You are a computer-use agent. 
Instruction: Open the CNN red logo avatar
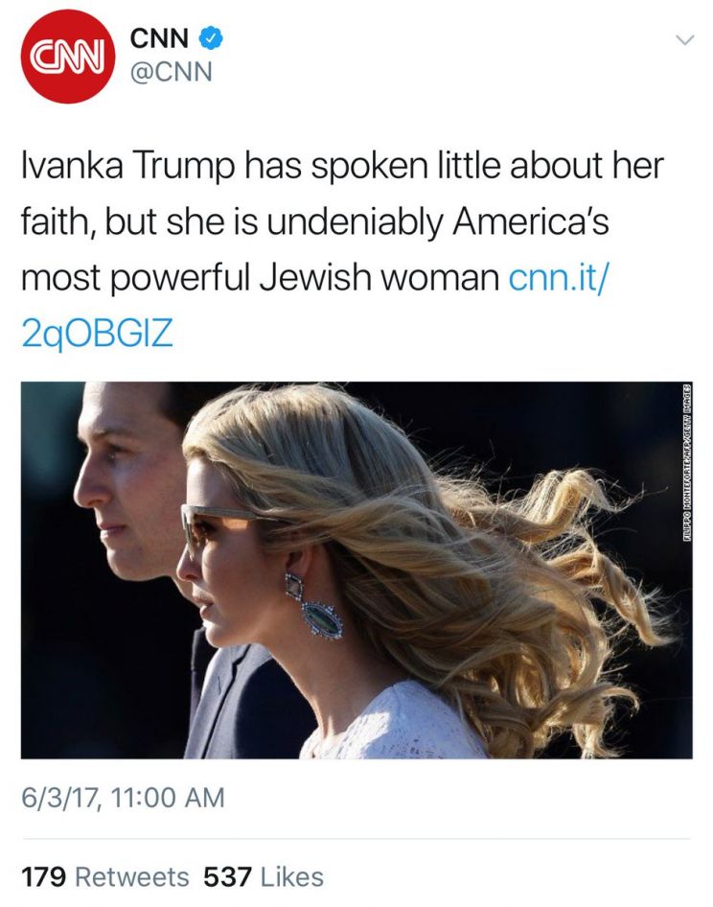point(68,57)
